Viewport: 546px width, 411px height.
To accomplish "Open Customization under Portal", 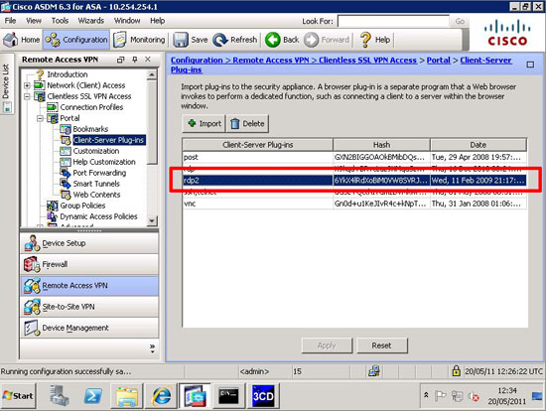I will [96, 151].
